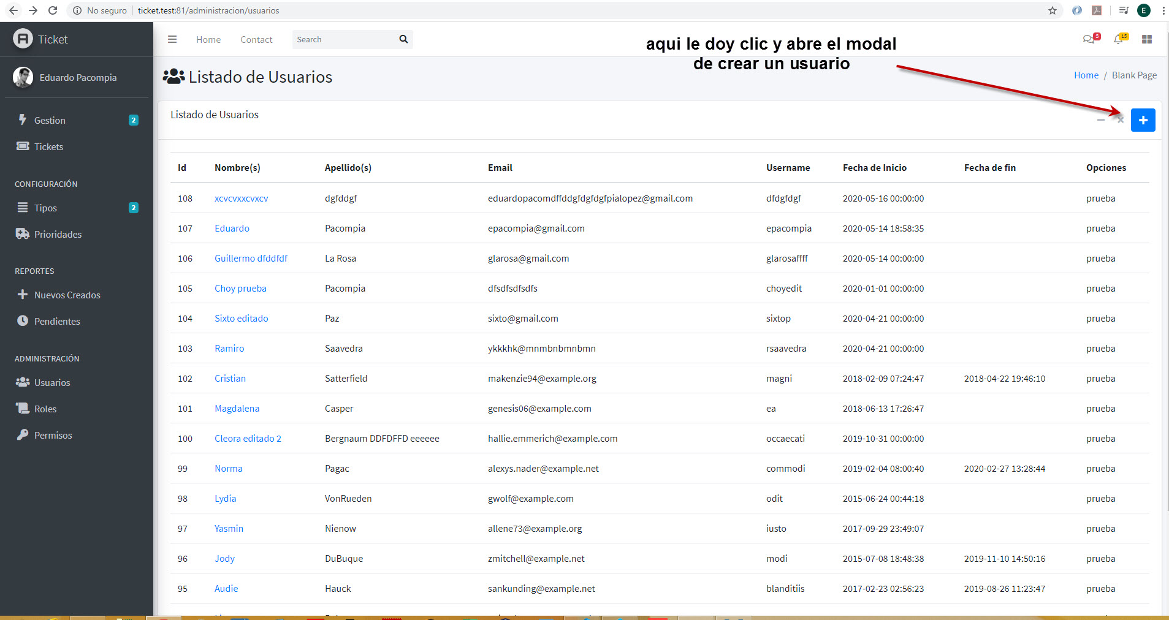Open user Sixto editado link
Viewport: 1169px width, 620px height.
click(241, 319)
